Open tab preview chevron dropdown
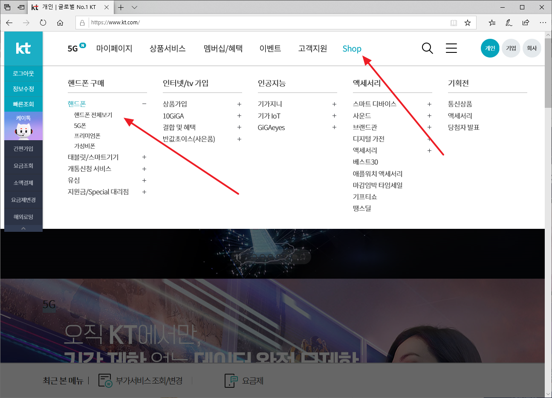 [x=135, y=7]
